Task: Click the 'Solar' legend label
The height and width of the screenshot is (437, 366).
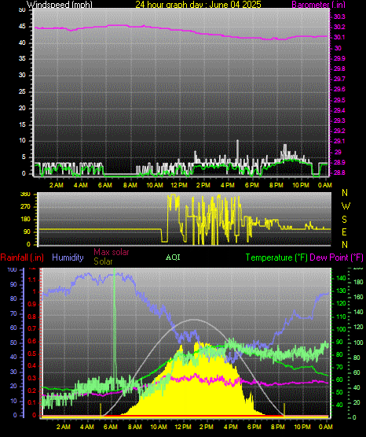Action: click(103, 261)
